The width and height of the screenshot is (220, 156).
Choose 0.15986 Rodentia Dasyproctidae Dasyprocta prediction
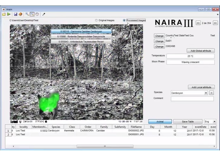tap(81, 37)
